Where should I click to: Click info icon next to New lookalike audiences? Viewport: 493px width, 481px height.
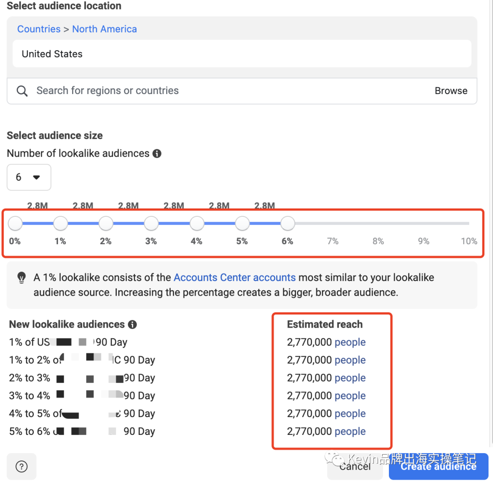[132, 324]
